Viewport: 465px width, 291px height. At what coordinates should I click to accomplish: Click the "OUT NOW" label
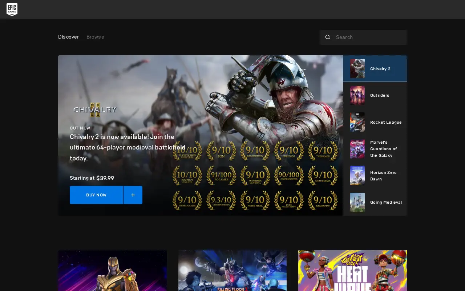tap(80, 128)
